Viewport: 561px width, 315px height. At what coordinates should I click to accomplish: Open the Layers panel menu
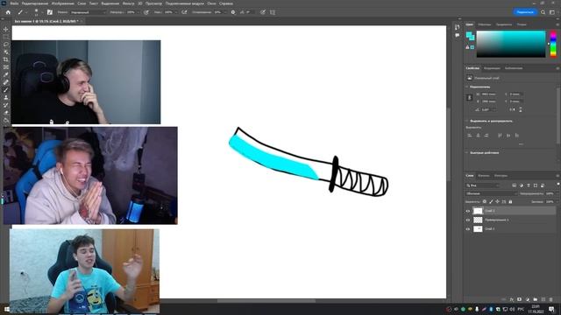pos(557,176)
